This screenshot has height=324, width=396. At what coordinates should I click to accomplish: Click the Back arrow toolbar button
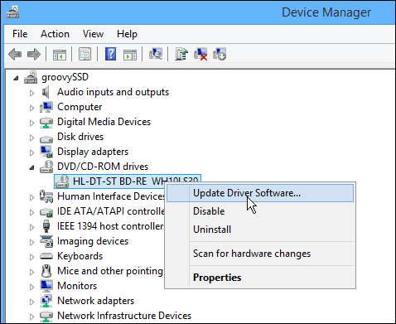click(15, 54)
